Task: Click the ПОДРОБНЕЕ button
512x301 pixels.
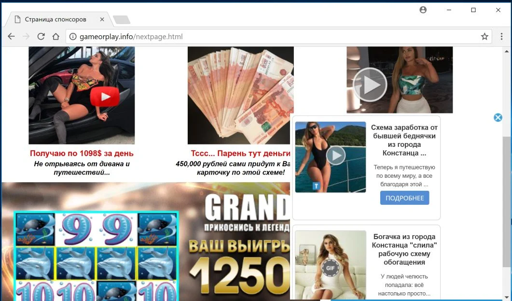Action: pyautogui.click(x=404, y=198)
